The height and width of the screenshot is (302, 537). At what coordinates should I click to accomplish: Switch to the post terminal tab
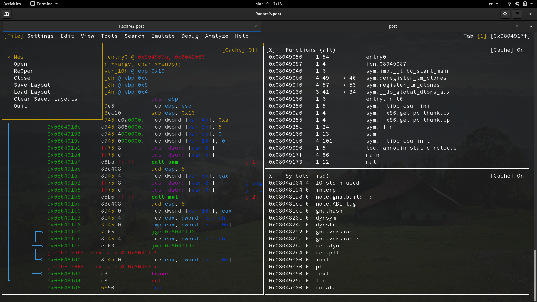393,26
